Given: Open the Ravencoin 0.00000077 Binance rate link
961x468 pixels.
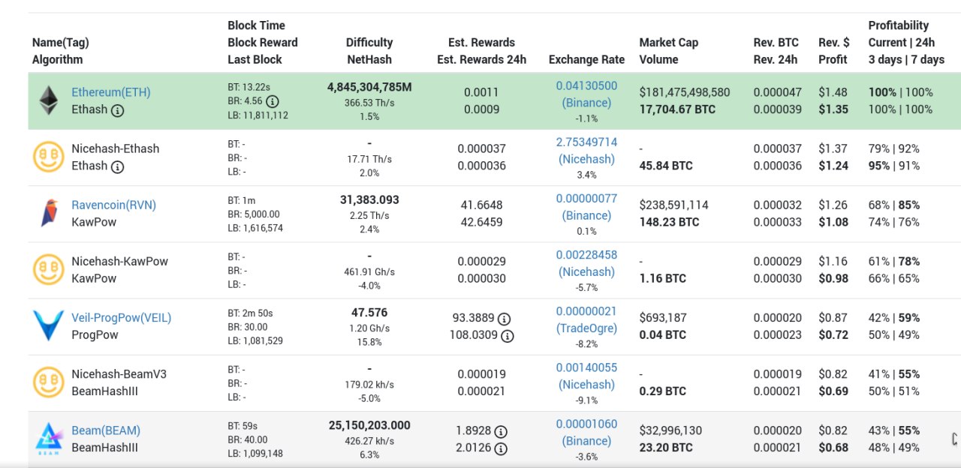Looking at the screenshot, I should click(586, 207).
